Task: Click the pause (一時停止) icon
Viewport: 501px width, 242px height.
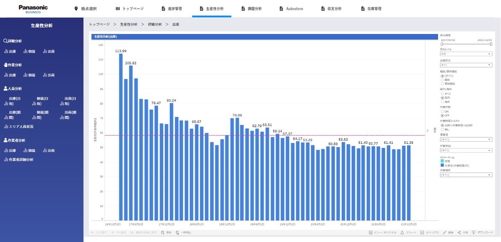Action: pos(177,233)
